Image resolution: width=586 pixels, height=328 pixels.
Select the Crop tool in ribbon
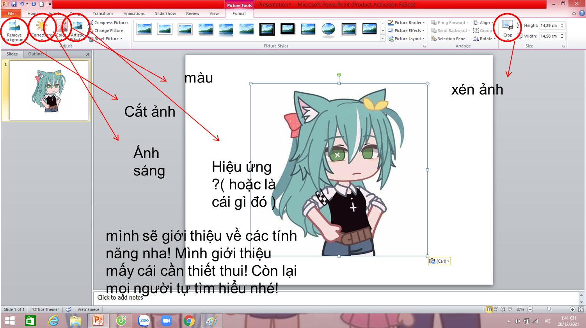[x=508, y=29]
